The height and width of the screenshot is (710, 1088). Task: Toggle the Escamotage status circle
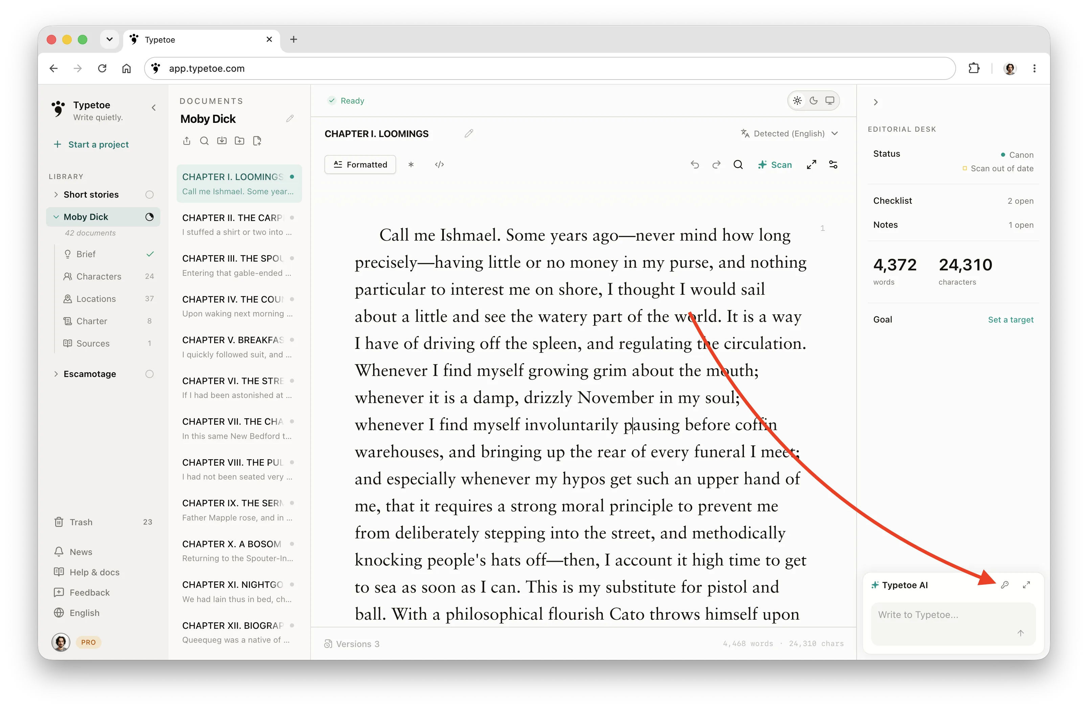[x=150, y=374]
